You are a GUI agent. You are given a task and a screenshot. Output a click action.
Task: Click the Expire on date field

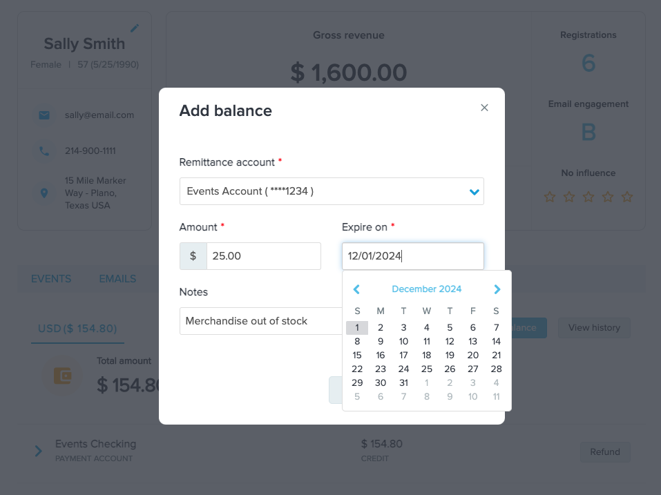click(412, 256)
